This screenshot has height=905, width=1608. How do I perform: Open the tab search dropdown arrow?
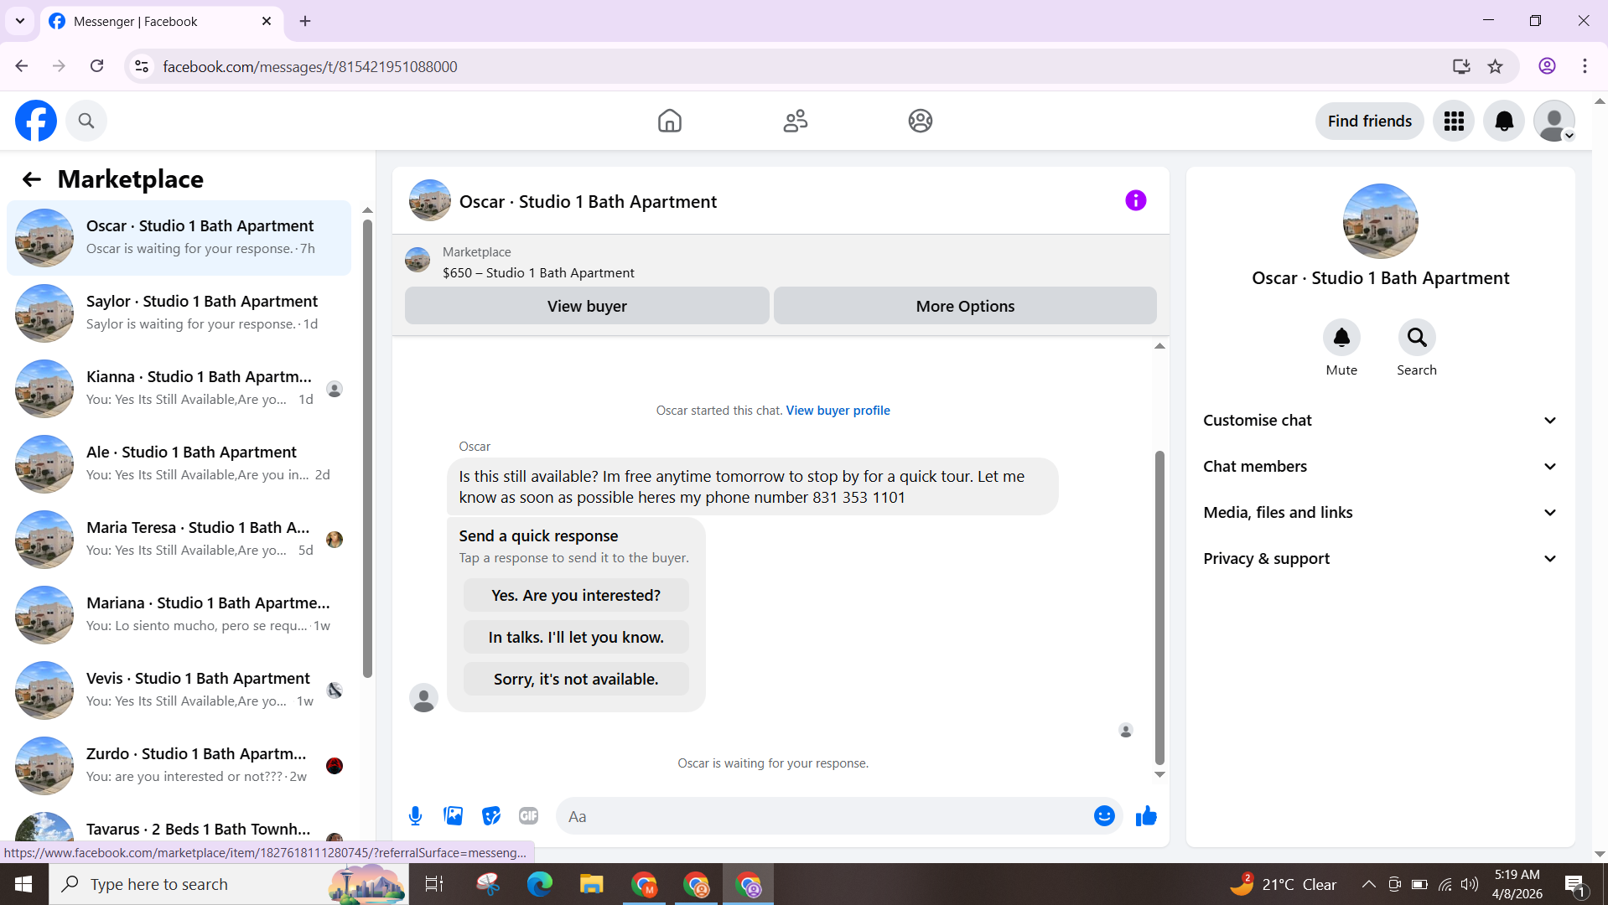coord(20,21)
